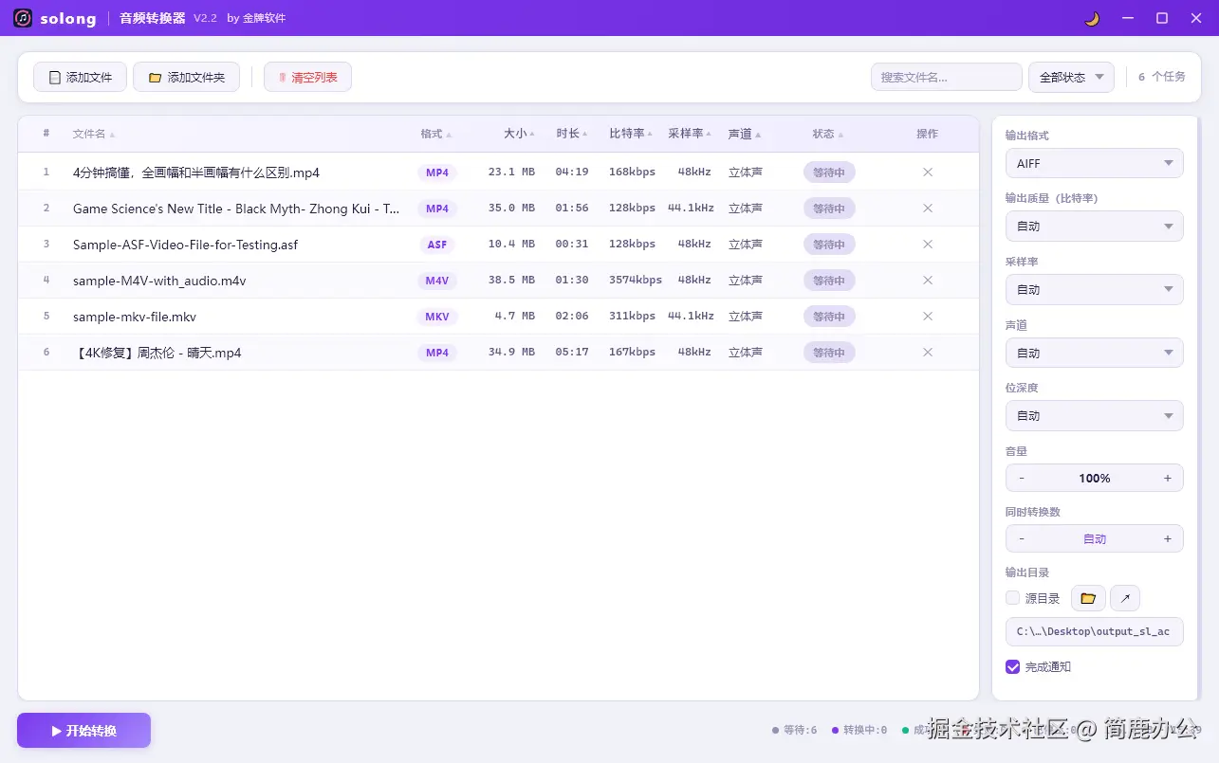Screen dimensions: 1219x763
Task: Click the 6 个任务 task count
Action: click(x=1162, y=77)
